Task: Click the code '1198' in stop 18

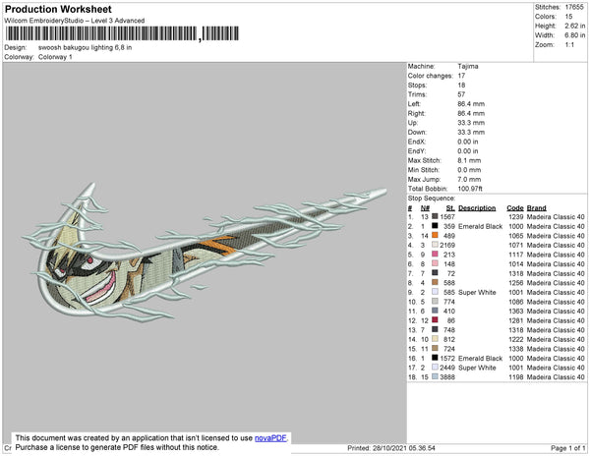Action: pyautogui.click(x=516, y=376)
